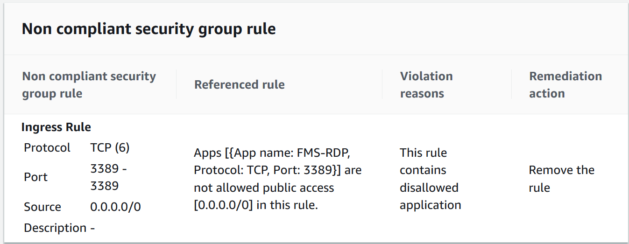The image size is (629, 244).
Task: Click the 'TCP (6)' protocol value
Action: 110,148
